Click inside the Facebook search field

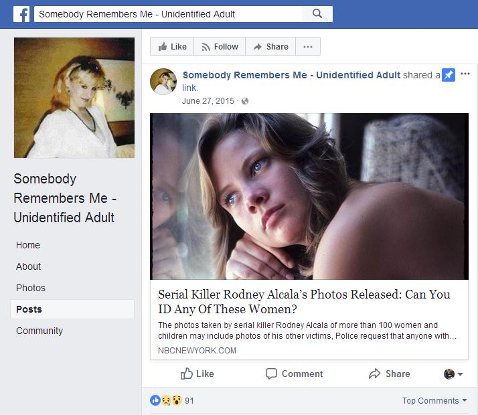pyautogui.click(x=167, y=13)
